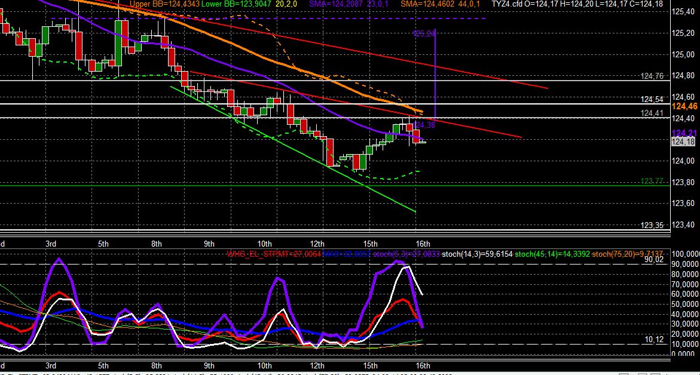
Task: Select the Bollinger parameters 20,2,0 label
Action: coord(286,4)
